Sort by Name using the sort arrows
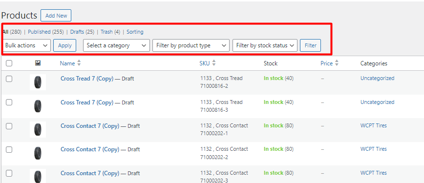This screenshot has width=424, height=183. (79, 63)
